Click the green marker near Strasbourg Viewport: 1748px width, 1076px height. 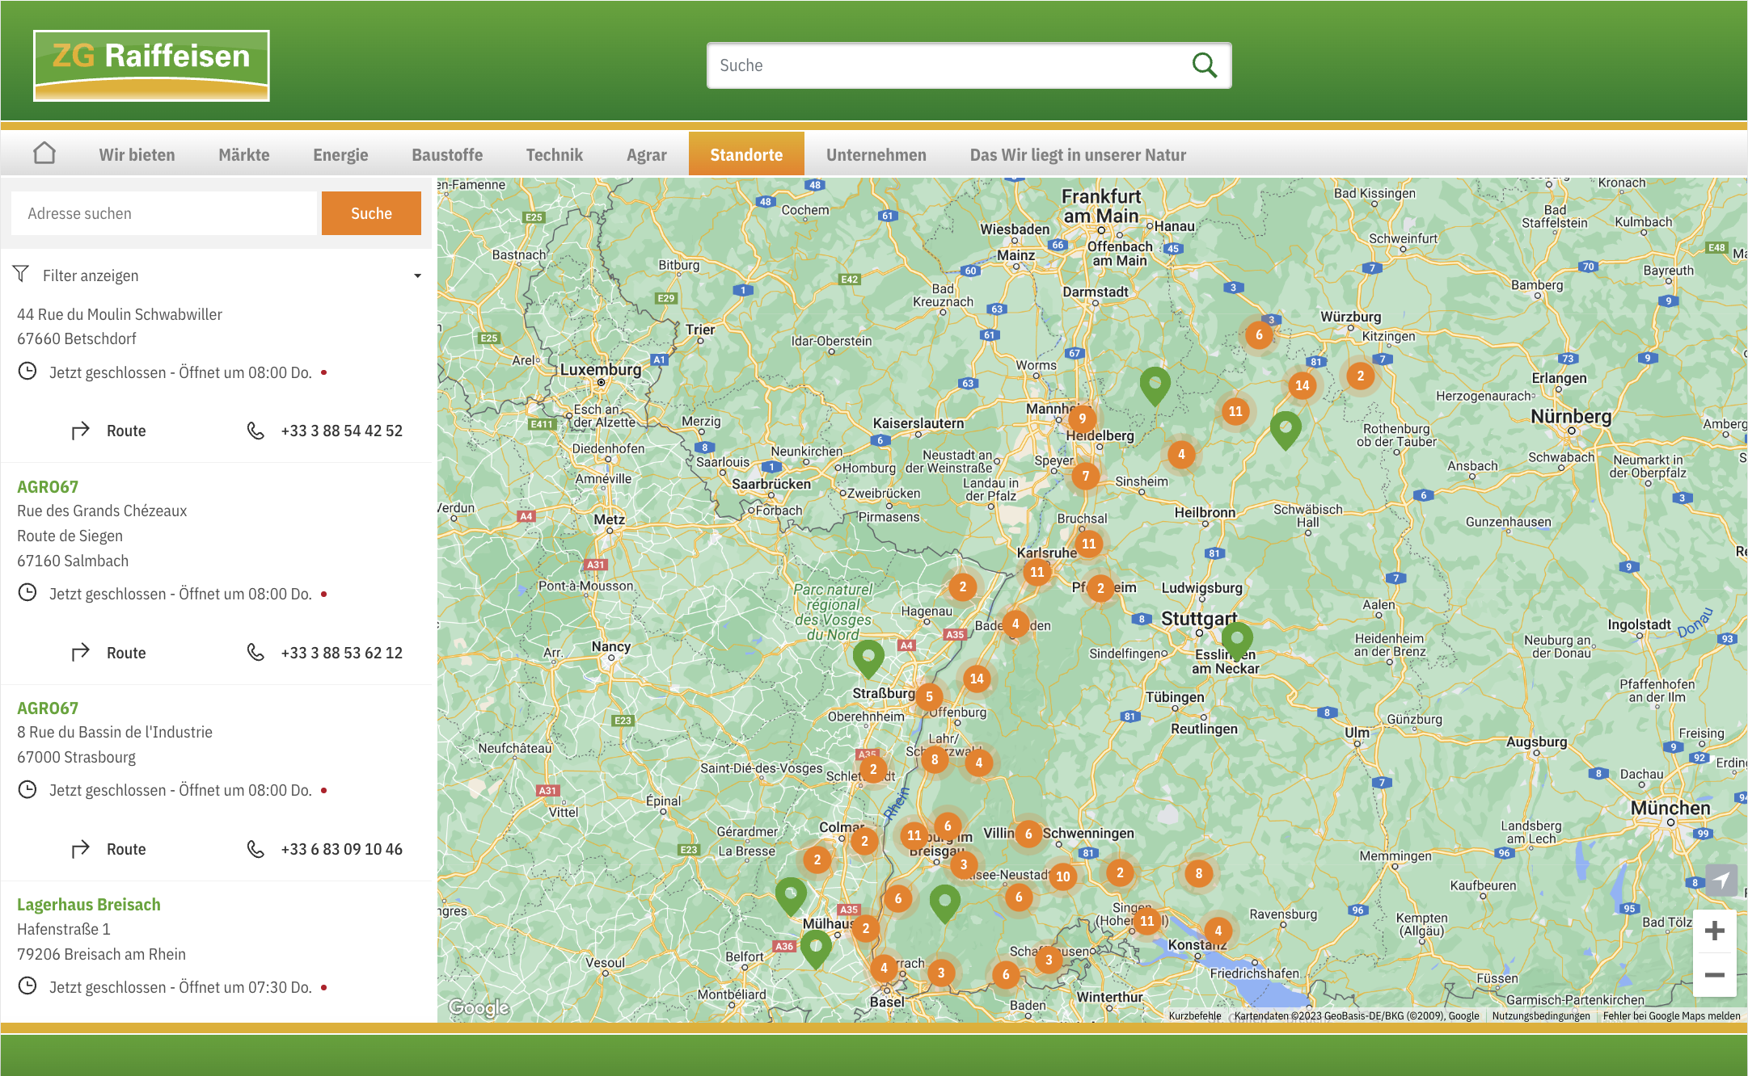[869, 656]
